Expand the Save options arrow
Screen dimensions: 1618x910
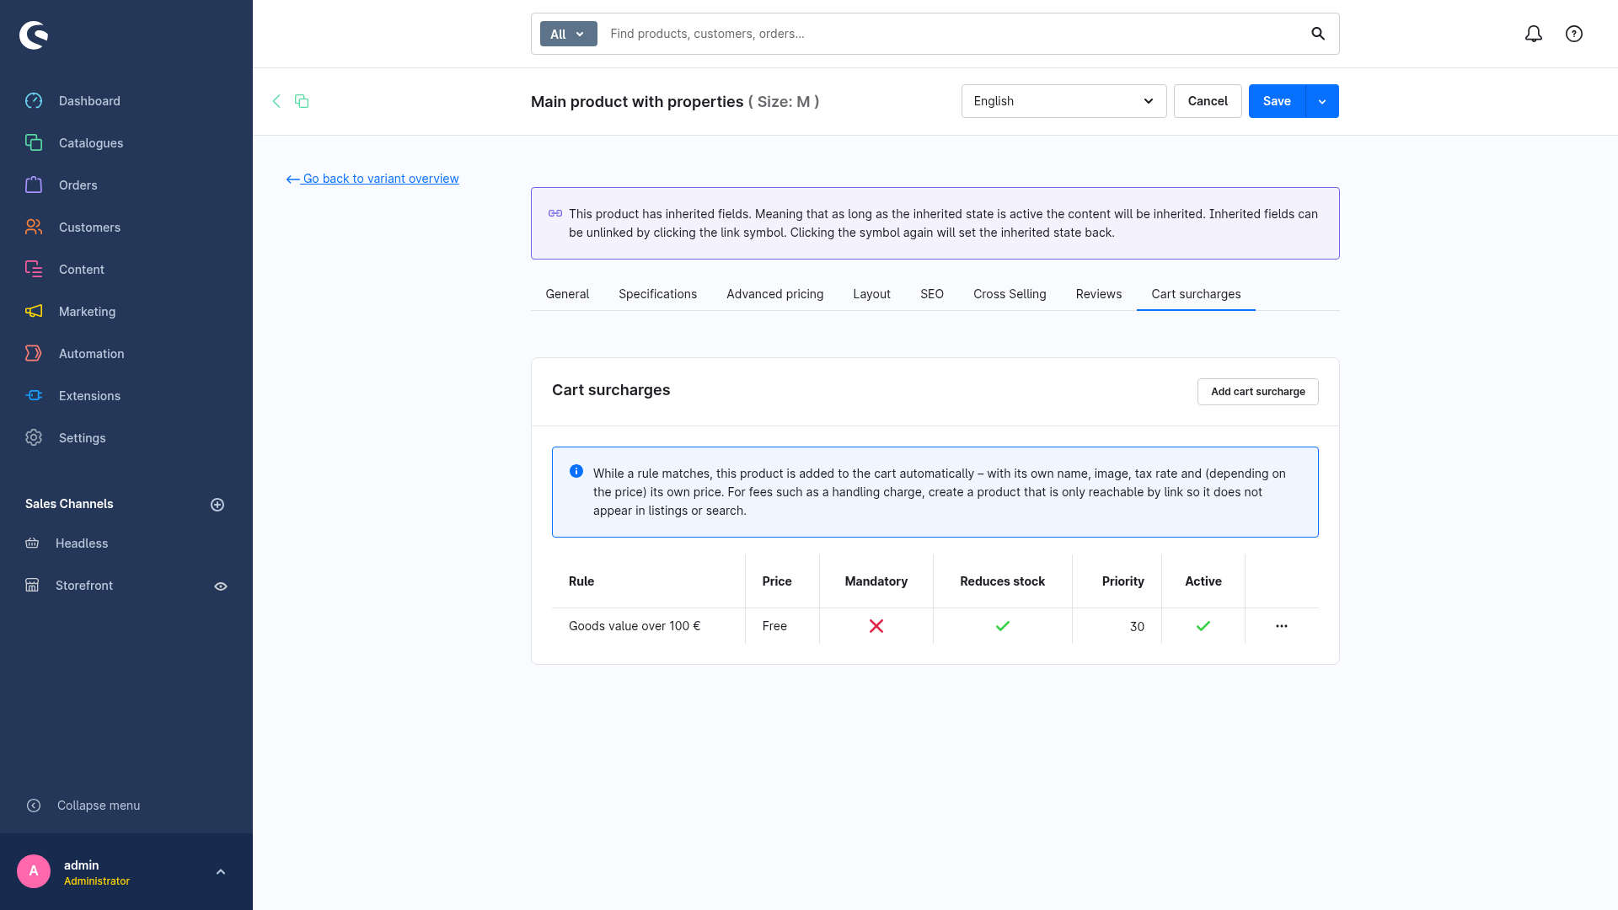tap(1322, 101)
